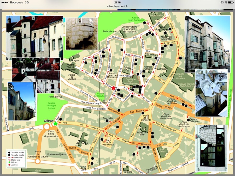Open the bottom-right round tower window photo
The width and height of the screenshot is (235, 176).
click(211, 148)
